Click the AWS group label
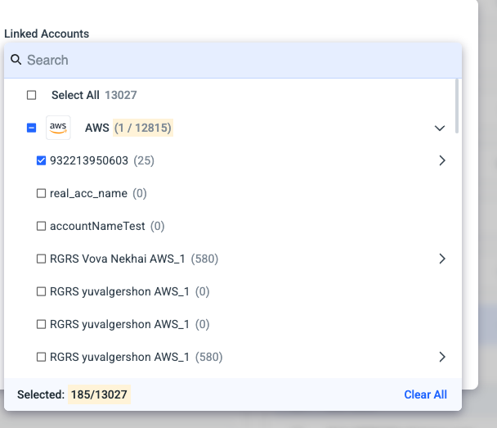Viewport: 497px width, 428px height. tap(97, 128)
